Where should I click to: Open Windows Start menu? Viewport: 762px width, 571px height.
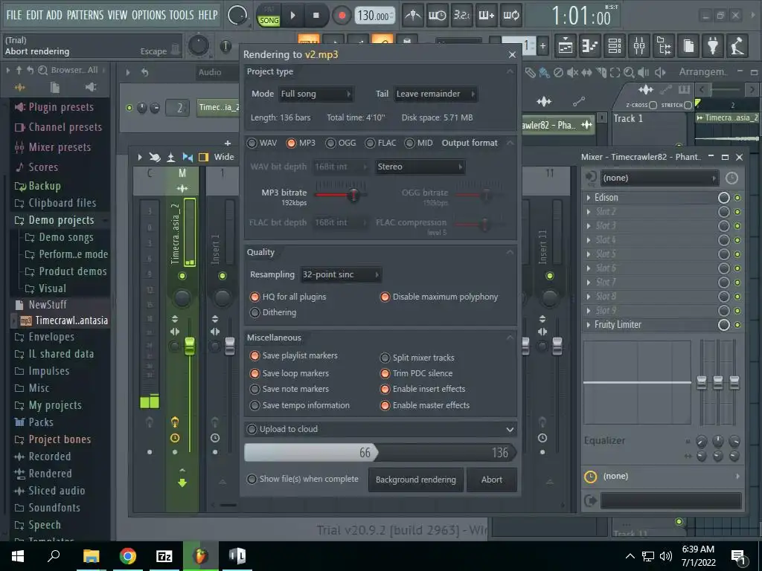18,556
